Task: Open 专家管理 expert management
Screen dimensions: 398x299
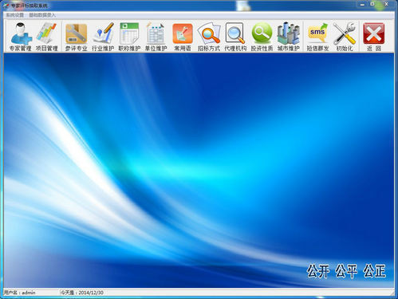Action: click(x=21, y=37)
